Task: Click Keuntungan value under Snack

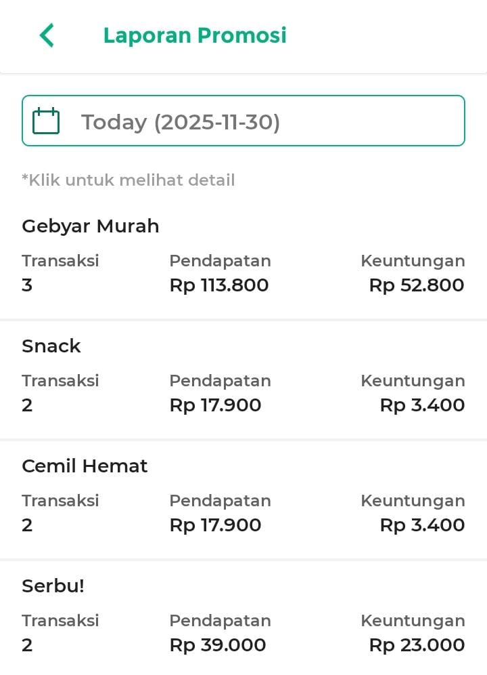Action: click(x=422, y=405)
